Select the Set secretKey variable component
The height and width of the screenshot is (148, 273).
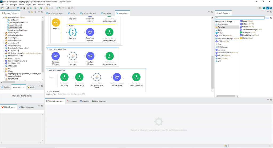79,77
